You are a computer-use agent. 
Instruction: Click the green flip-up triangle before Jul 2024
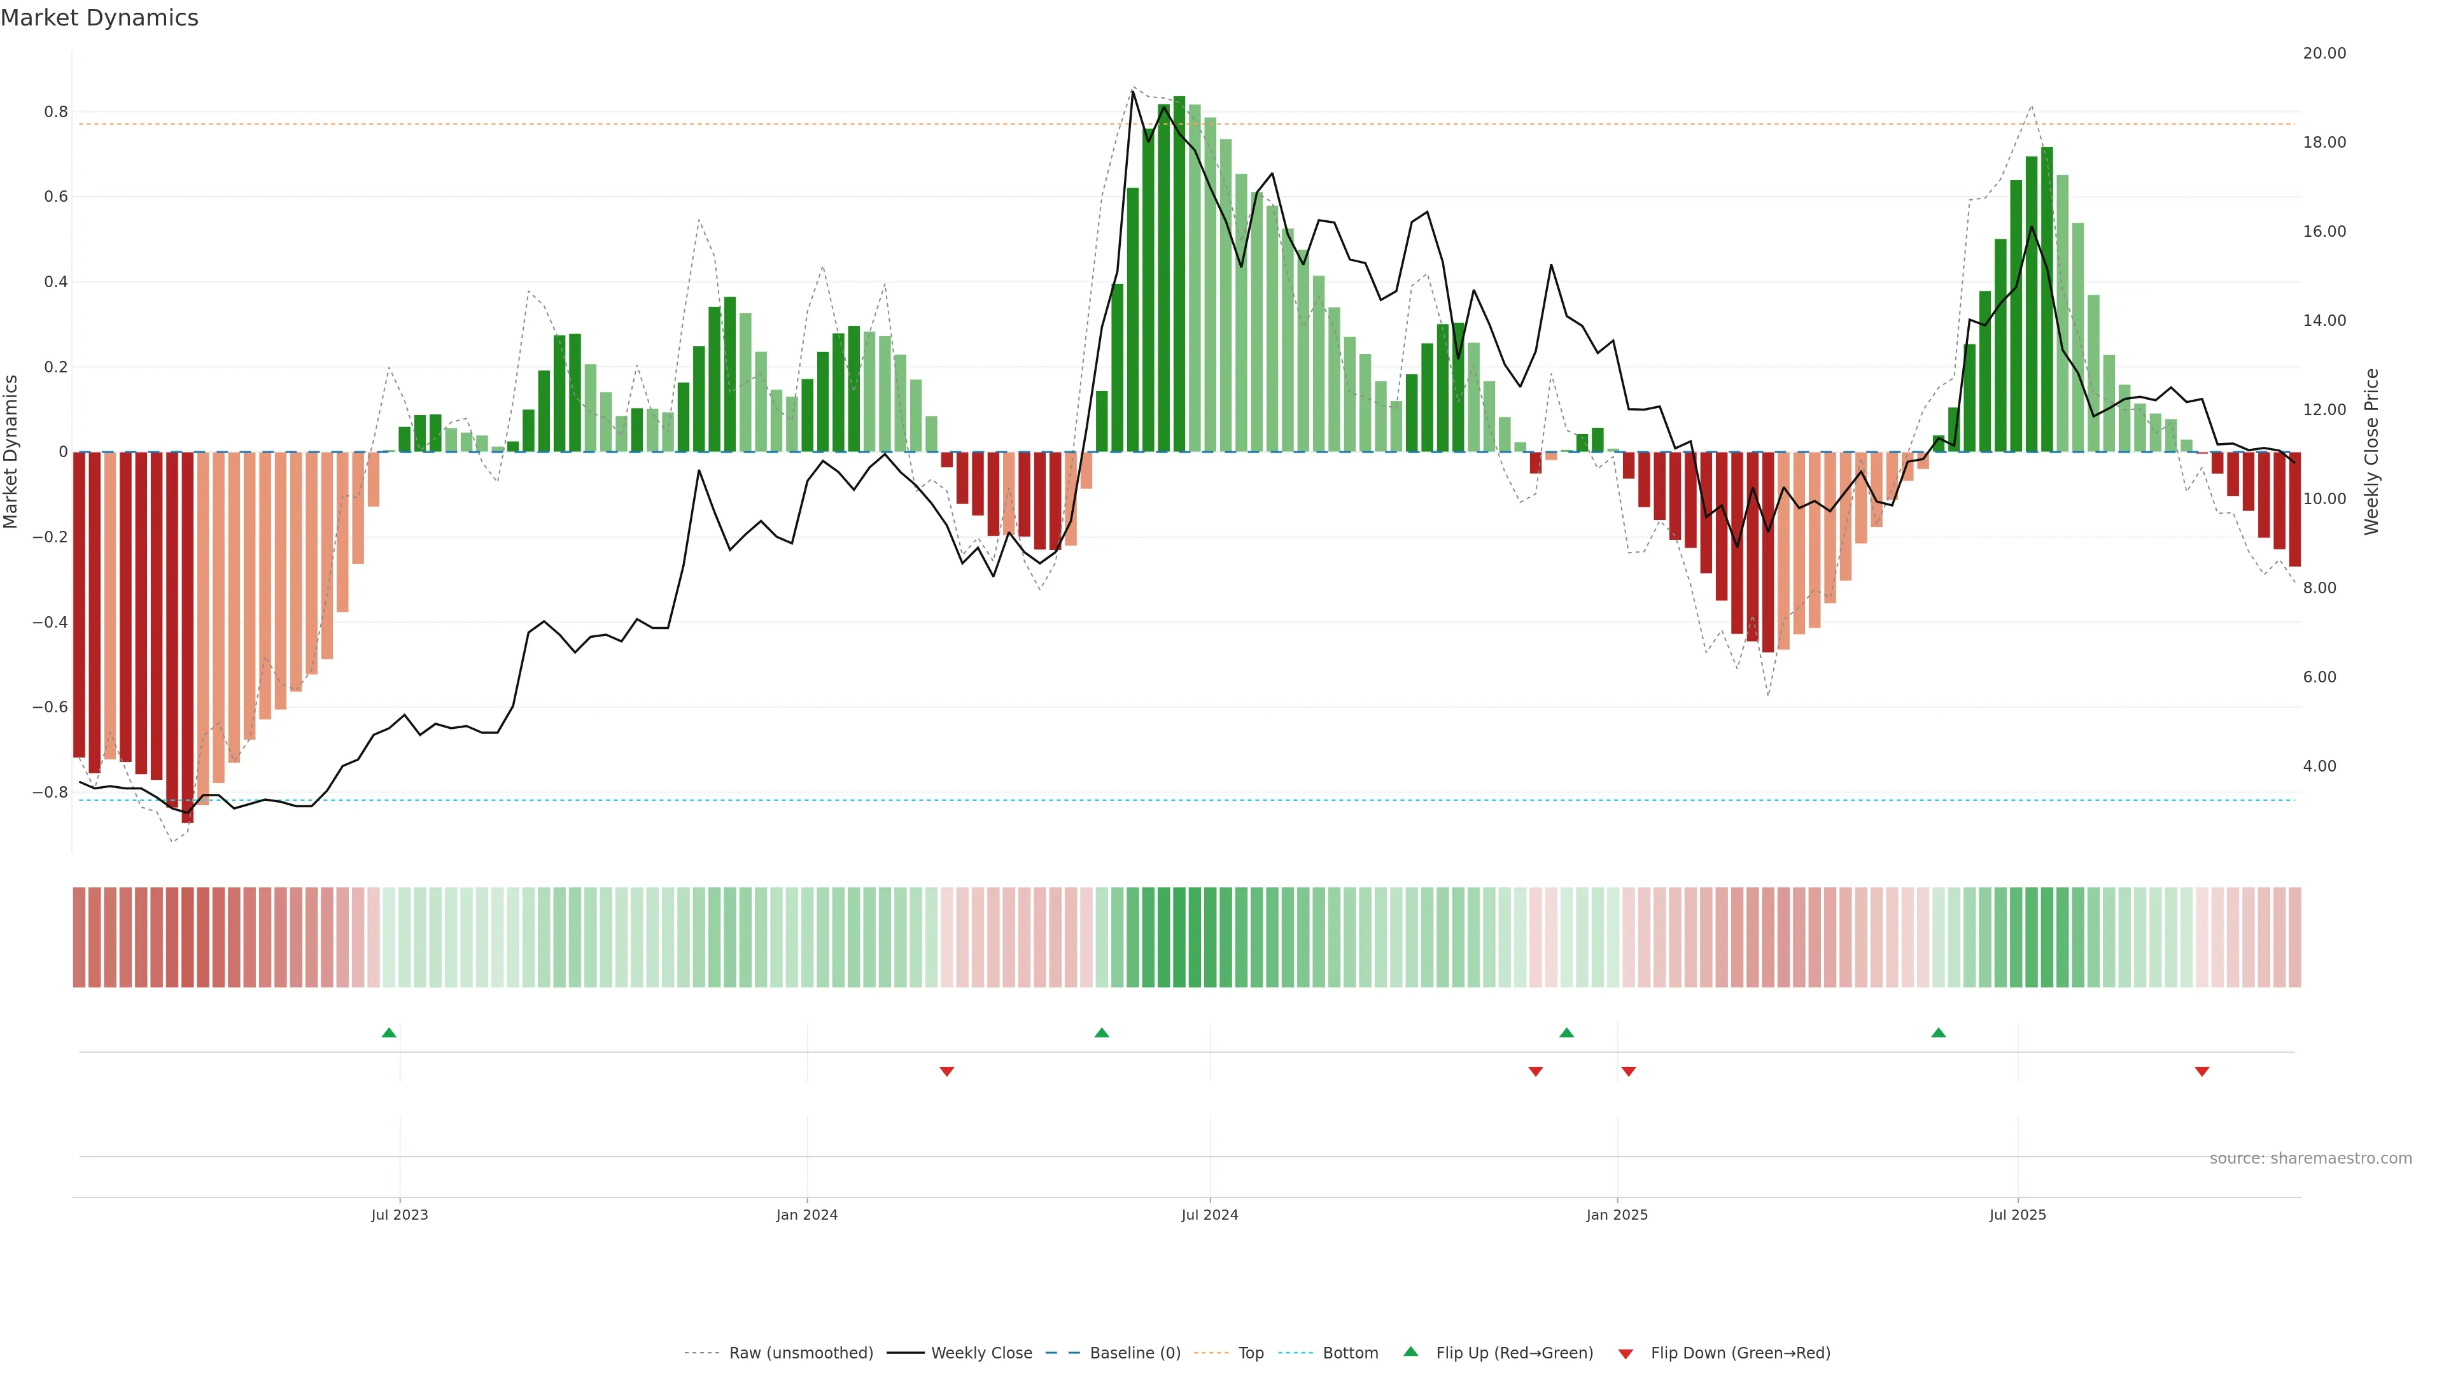click(x=1102, y=1033)
